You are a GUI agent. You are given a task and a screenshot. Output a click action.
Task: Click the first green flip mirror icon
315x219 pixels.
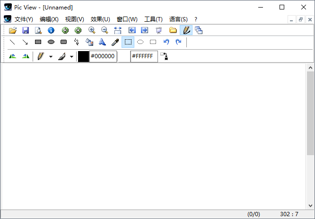pyautogui.click(x=12, y=56)
